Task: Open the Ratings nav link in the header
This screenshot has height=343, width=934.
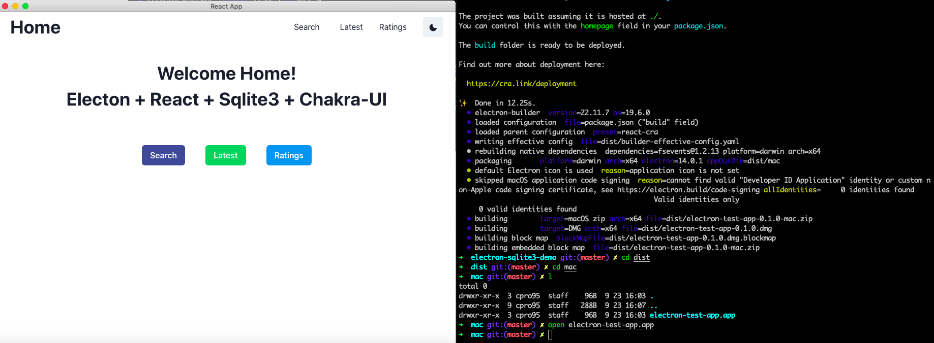Action: point(393,27)
